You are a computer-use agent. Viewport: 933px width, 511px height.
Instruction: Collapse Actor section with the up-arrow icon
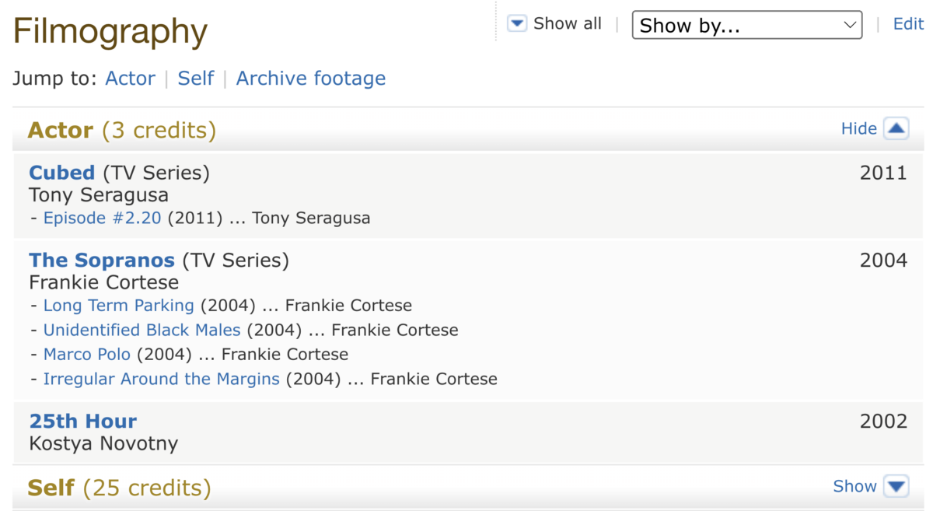896,128
